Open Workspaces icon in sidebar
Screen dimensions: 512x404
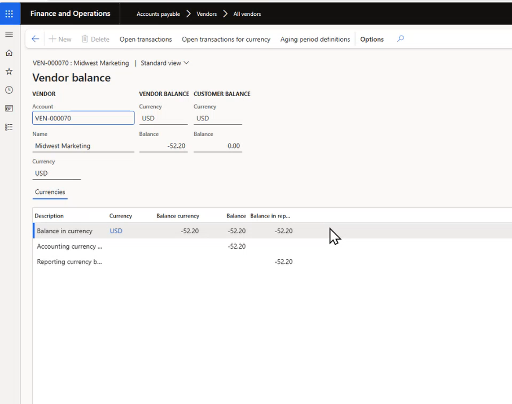pos(9,108)
